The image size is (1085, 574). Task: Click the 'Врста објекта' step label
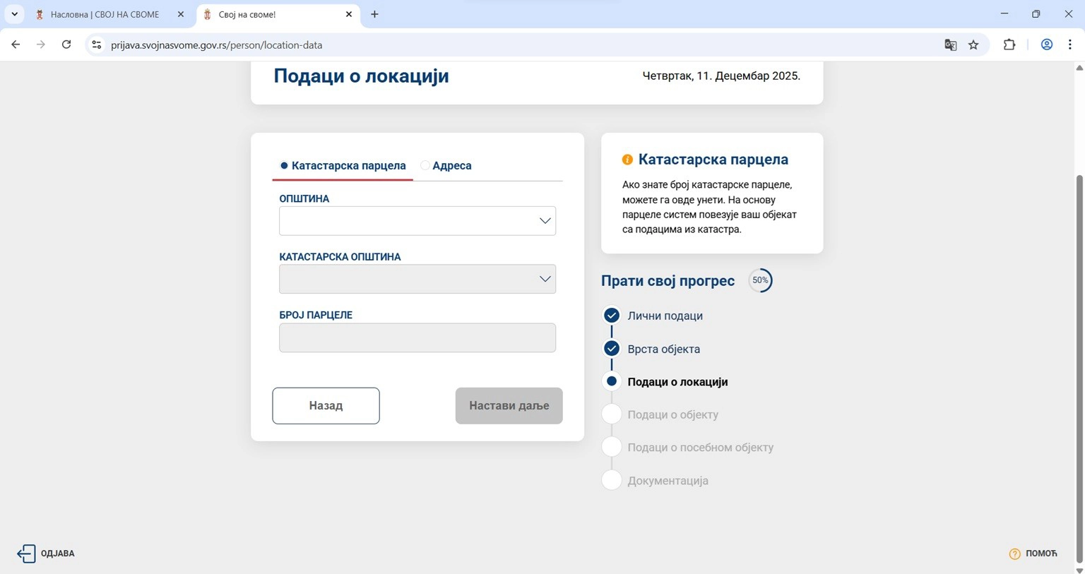[663, 349]
